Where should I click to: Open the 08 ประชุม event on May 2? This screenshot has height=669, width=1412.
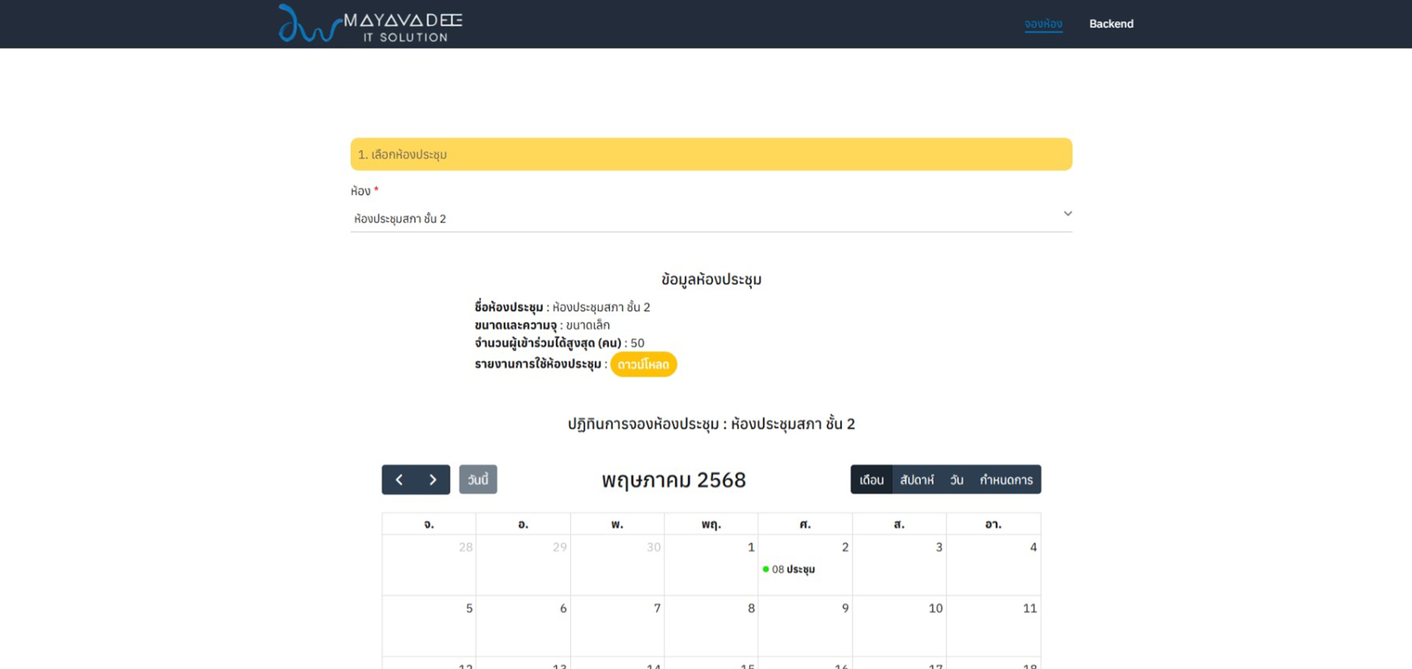pos(794,569)
